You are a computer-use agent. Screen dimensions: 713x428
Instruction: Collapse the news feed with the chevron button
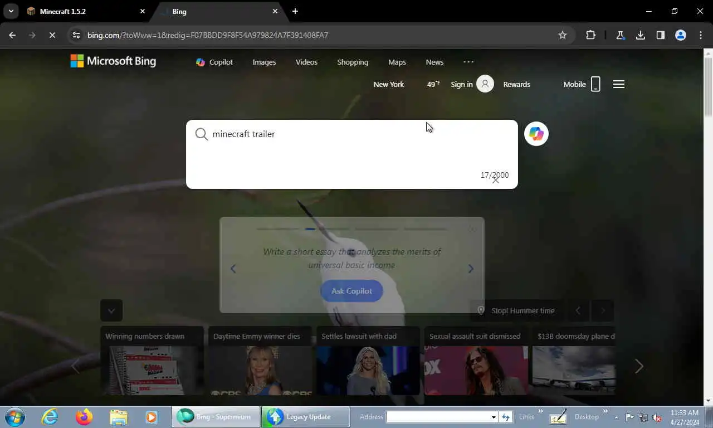point(111,310)
